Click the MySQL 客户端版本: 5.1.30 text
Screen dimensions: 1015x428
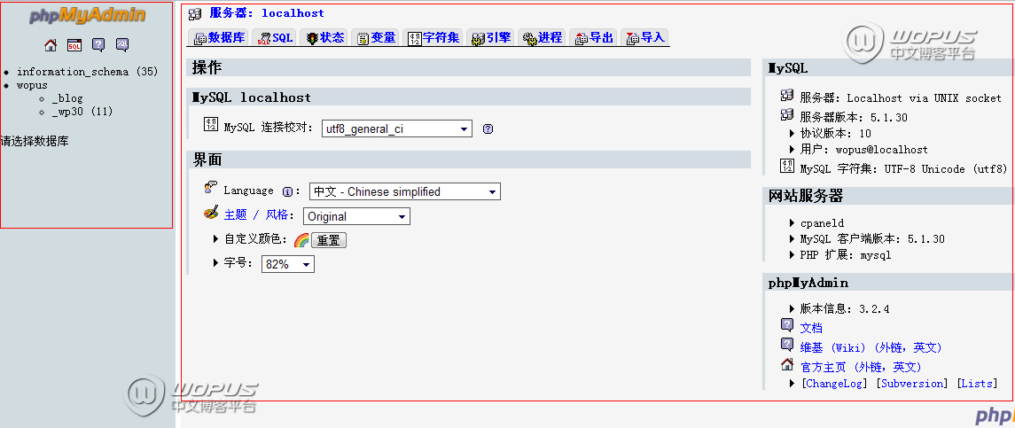(x=872, y=239)
